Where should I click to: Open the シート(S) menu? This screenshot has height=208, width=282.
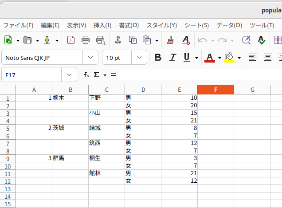tap(197, 25)
